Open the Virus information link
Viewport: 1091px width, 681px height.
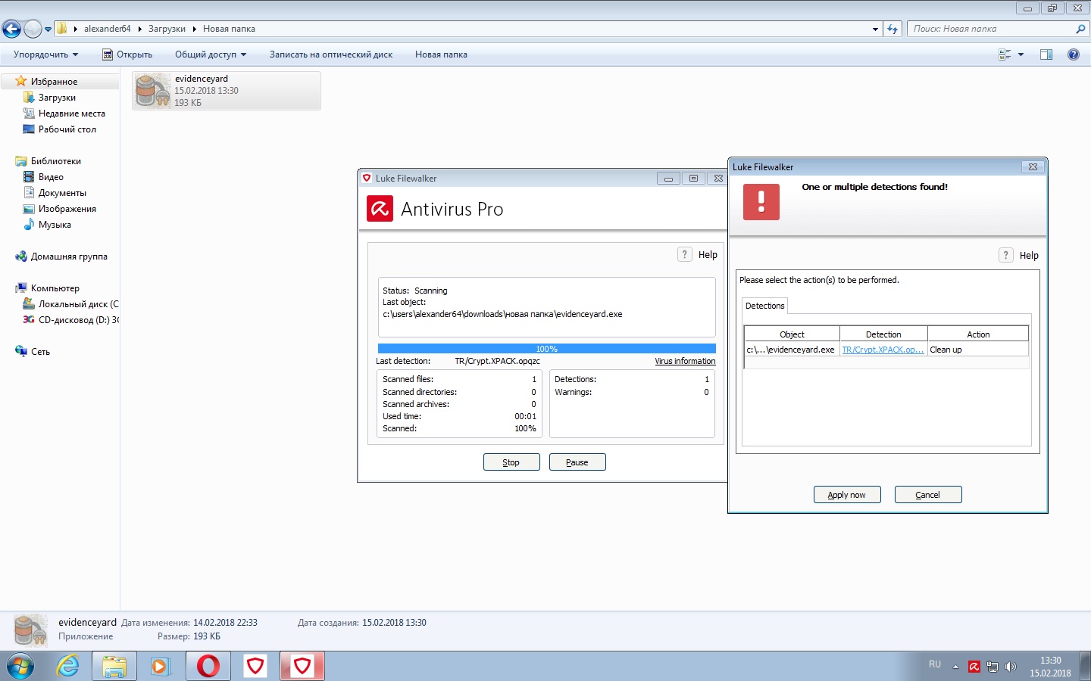[685, 361]
